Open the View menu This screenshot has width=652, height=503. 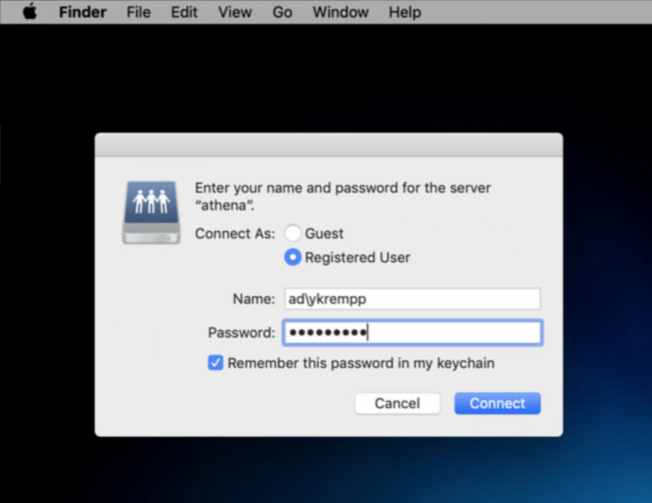pos(234,12)
